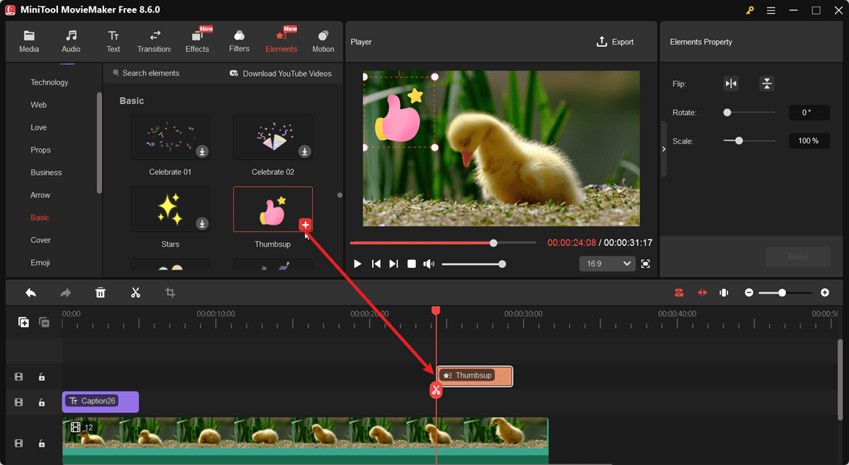Add Thumbsup element with plus icon
The width and height of the screenshot is (849, 465).
305,225
